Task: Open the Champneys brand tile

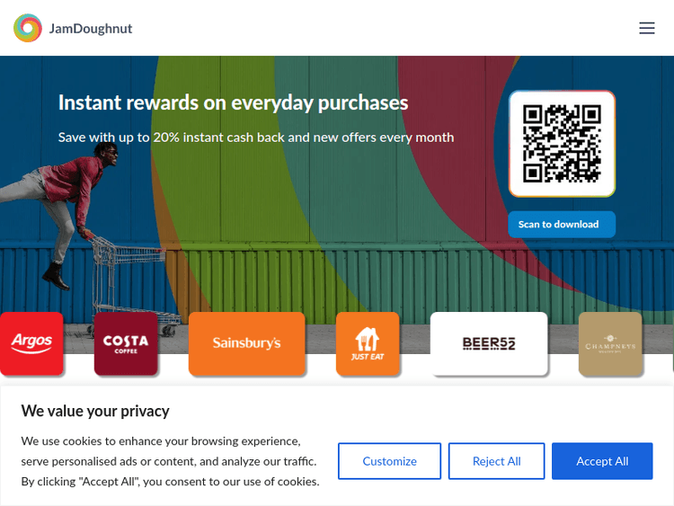Action: 610,343
